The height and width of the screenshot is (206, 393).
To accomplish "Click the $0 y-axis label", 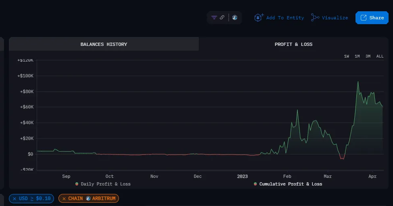I will point(30,154).
